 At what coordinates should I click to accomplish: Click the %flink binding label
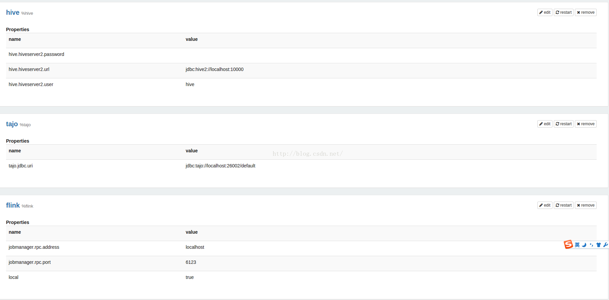27,206
